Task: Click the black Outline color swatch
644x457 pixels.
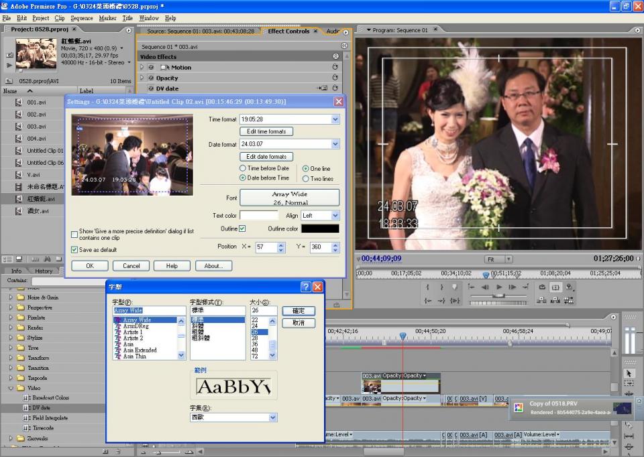Action: (320, 228)
